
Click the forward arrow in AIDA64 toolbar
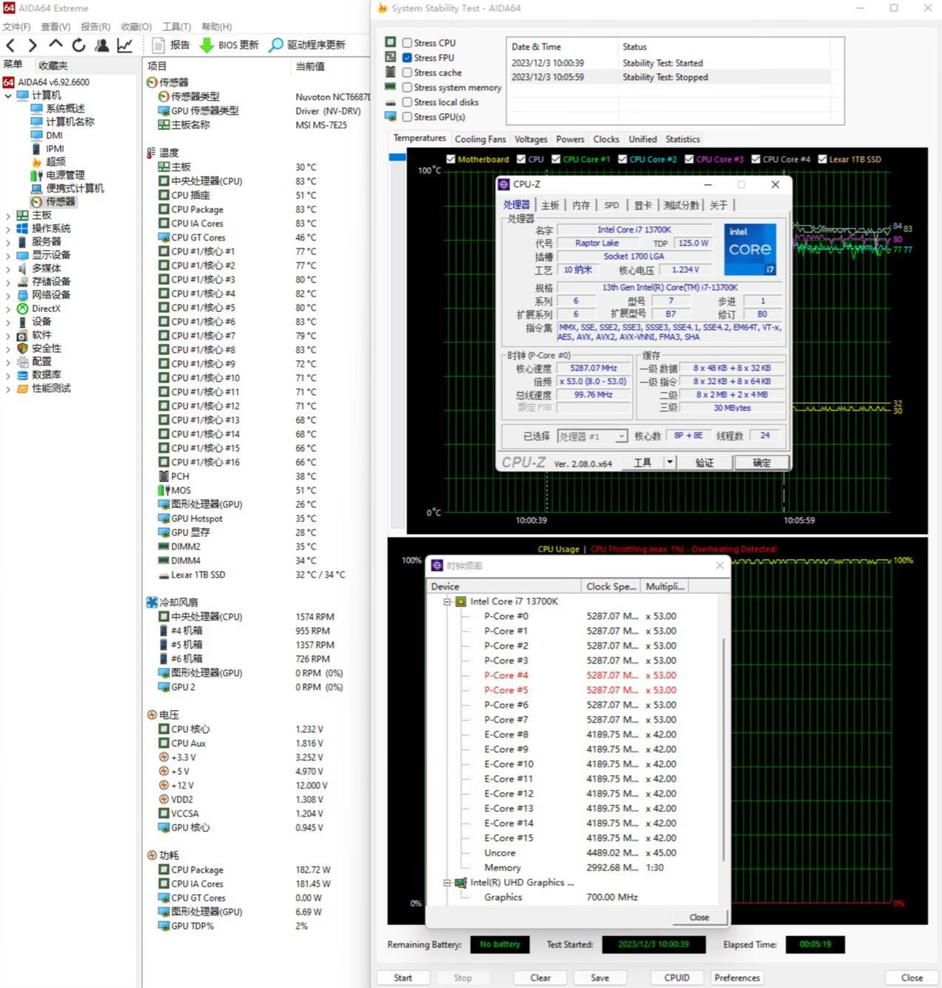coord(33,45)
